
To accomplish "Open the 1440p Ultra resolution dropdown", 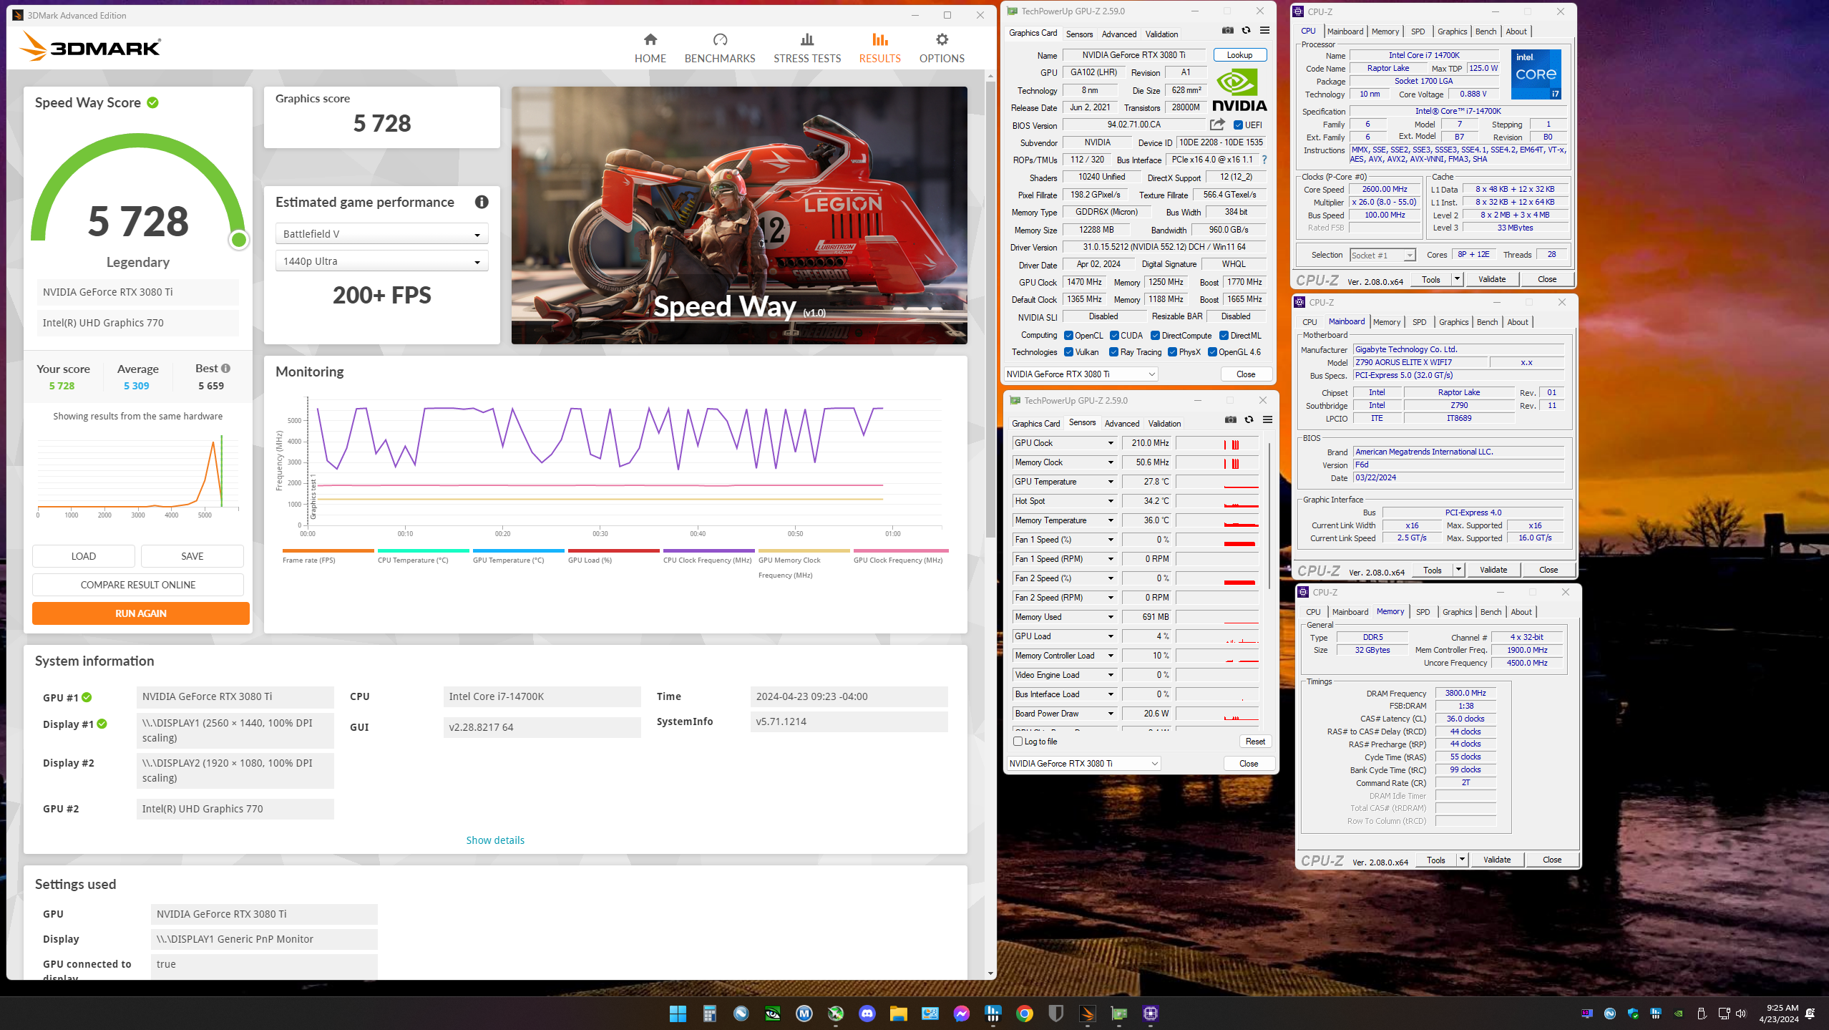I will [x=381, y=261].
